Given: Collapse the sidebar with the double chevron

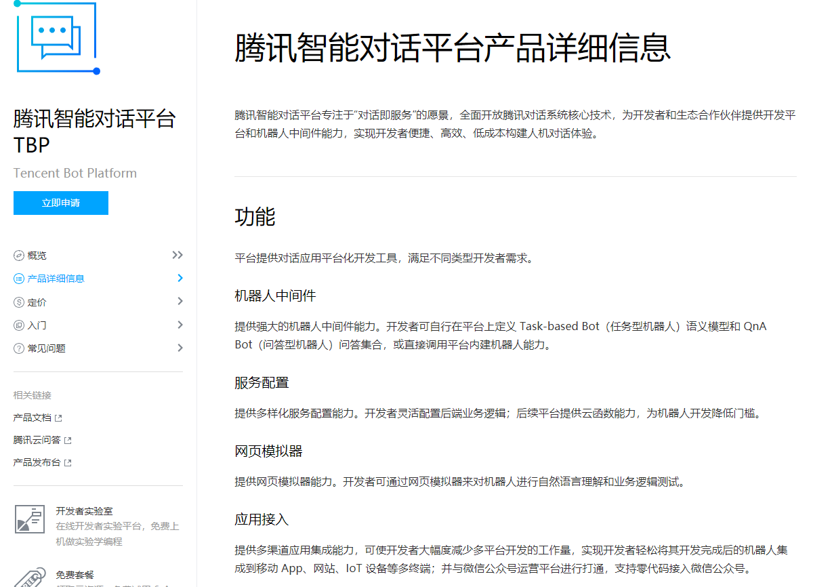Looking at the screenshot, I should click(177, 255).
